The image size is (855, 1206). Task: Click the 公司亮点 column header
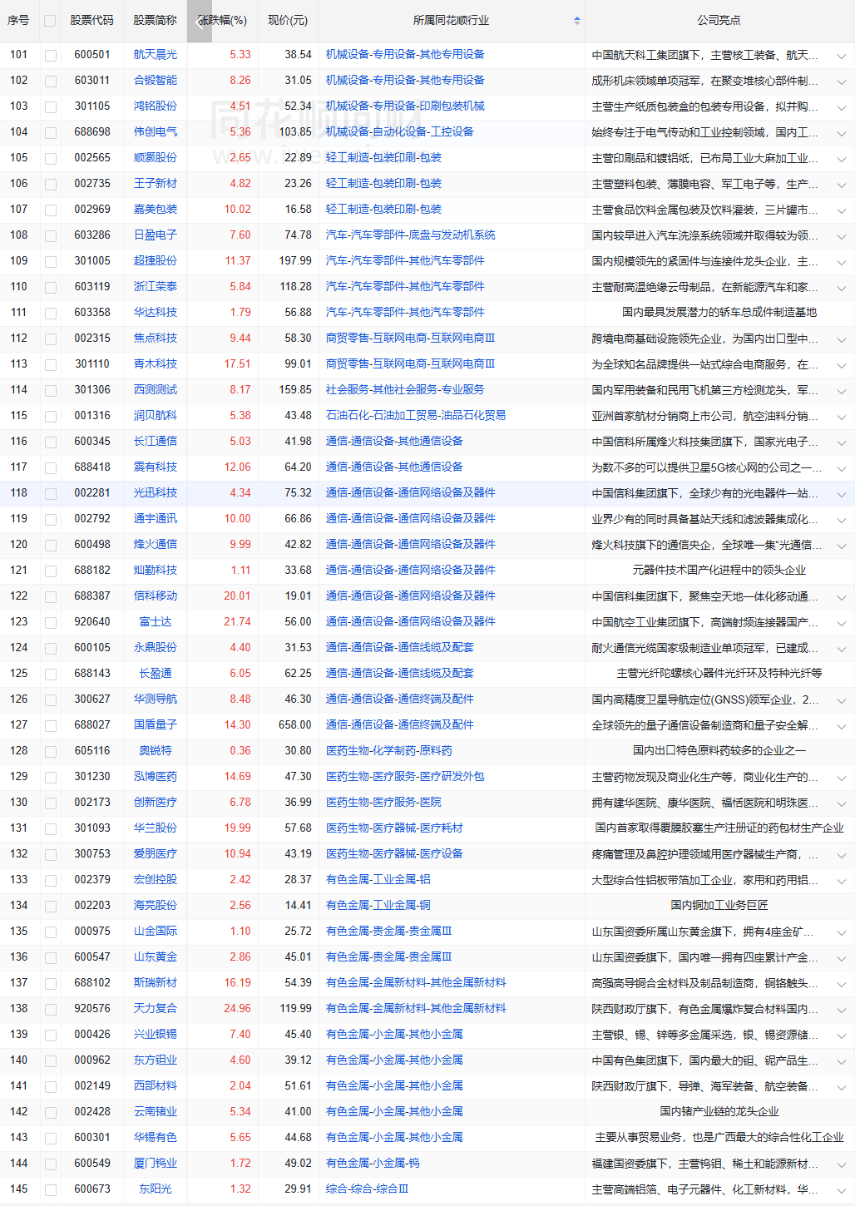pos(719,20)
